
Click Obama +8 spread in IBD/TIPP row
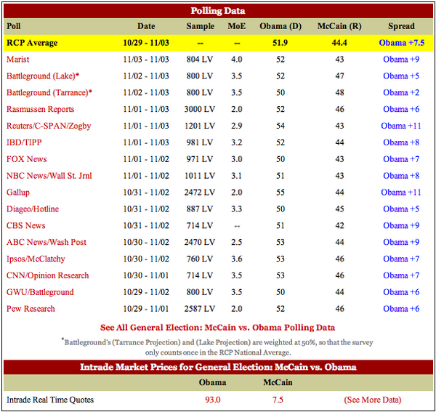[x=401, y=142]
